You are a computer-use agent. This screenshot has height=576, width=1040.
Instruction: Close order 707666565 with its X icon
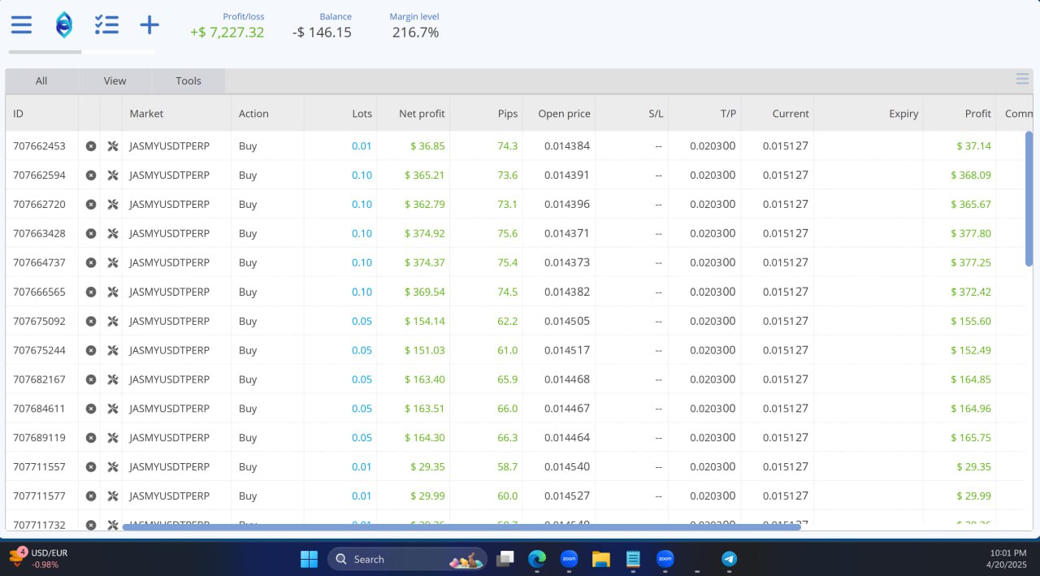coord(91,292)
